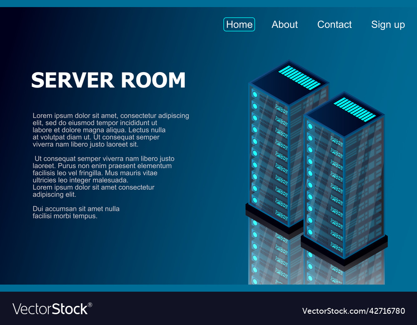The width and height of the screenshot is (417, 325).
Task: Click the top indicator light on left rack
Action: (255, 94)
